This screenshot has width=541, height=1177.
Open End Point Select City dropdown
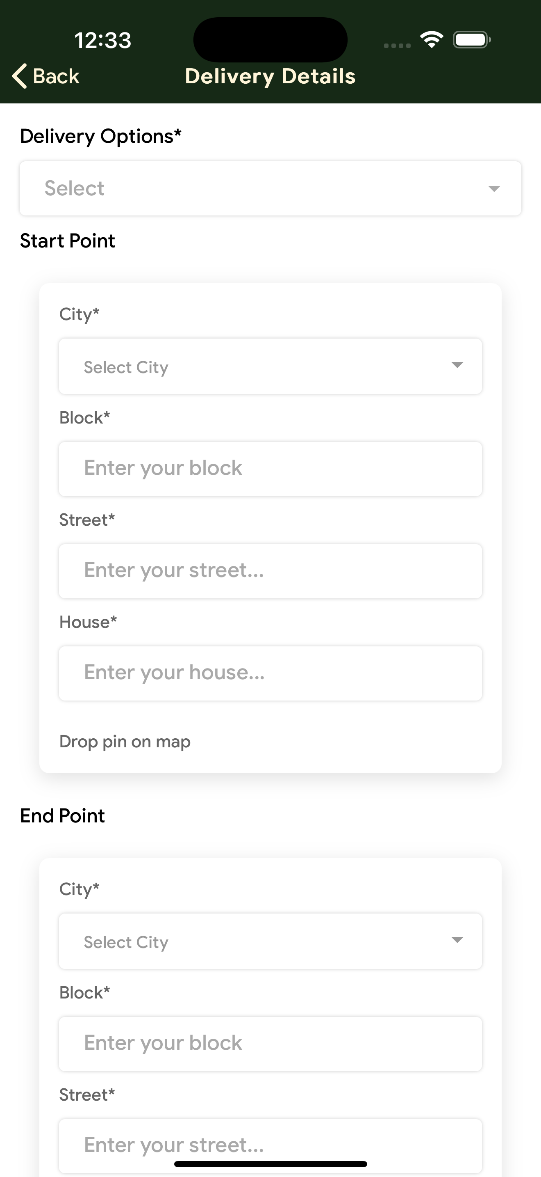tap(255, 941)
